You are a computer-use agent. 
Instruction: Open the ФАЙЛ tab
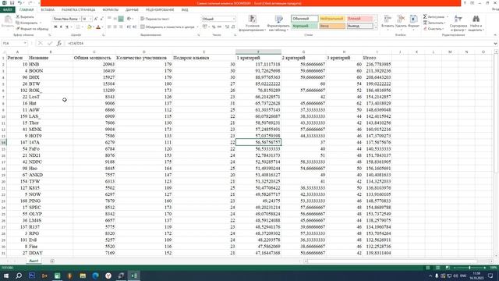tap(8, 10)
